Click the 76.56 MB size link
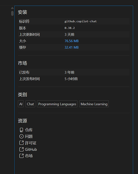 coord(71,41)
